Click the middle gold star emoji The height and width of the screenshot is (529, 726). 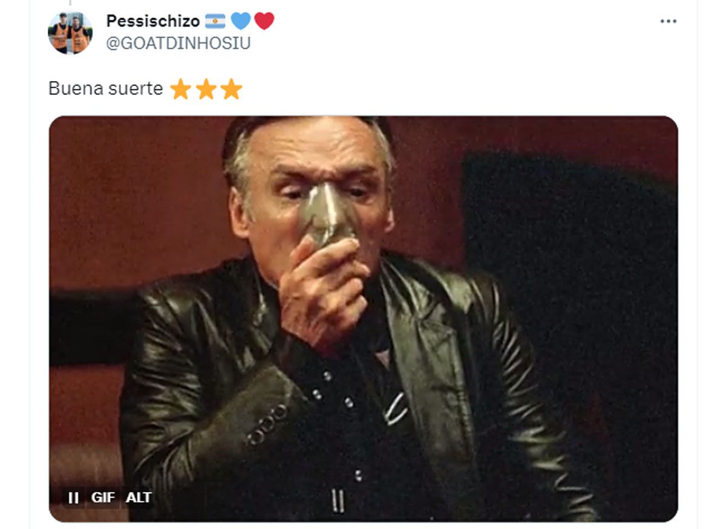coord(206,89)
